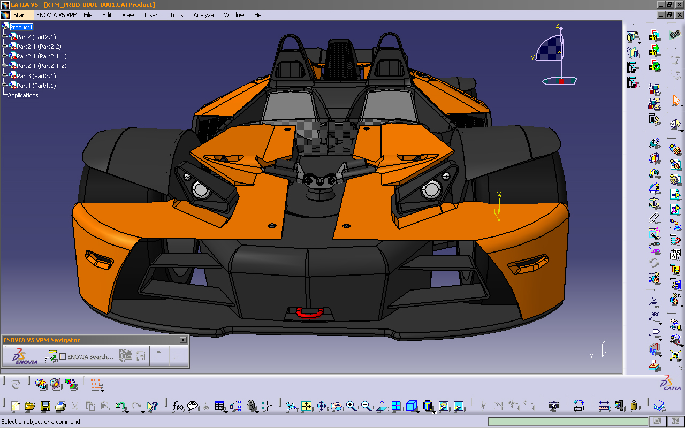
Task: Expand the Part3 (Part3.1) tree node
Action: pyautogui.click(x=4, y=76)
